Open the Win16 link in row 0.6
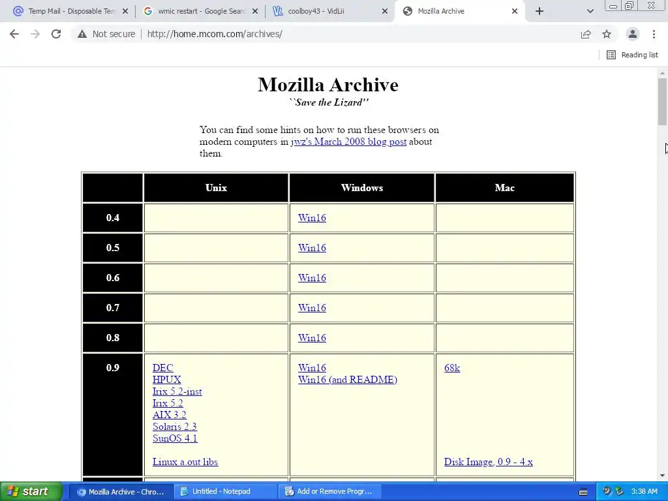 click(312, 278)
